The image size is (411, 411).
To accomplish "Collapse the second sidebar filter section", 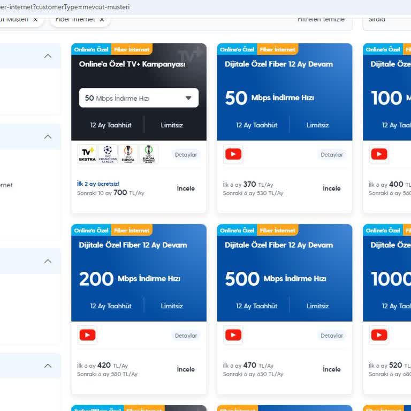I will point(48,136).
